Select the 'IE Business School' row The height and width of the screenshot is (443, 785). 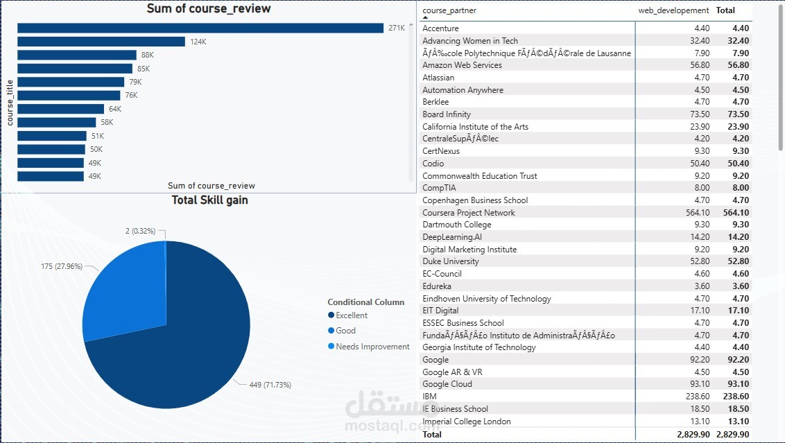(x=585, y=408)
